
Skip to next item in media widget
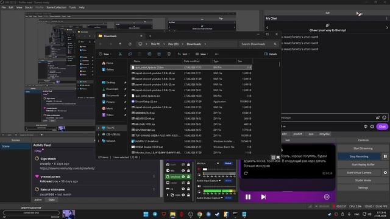[263, 197]
